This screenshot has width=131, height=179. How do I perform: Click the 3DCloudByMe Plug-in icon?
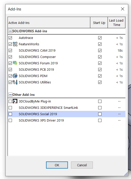click(15, 101)
